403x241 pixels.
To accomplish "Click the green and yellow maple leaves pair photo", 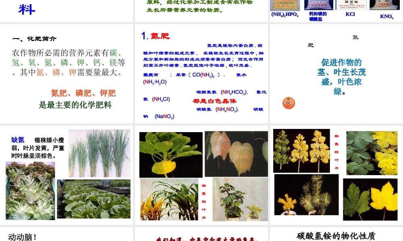I will 370,200.
